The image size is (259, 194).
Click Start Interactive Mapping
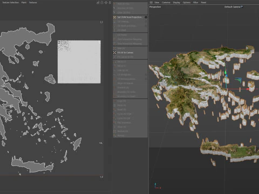(x=129, y=39)
